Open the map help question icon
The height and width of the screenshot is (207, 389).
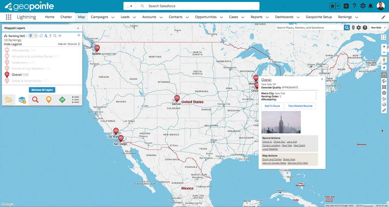point(365,28)
